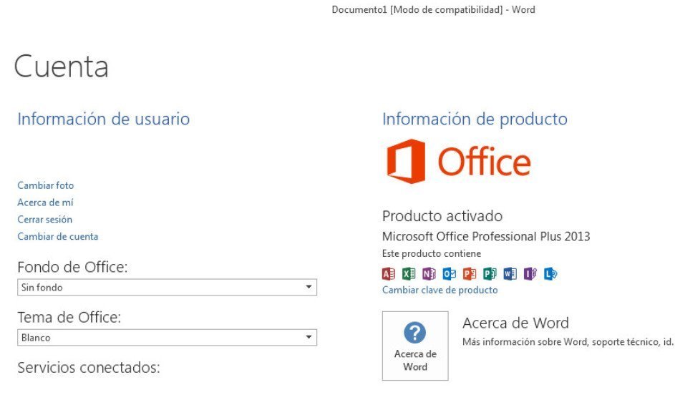Click the Outlook app icon
675x405 pixels.
(449, 274)
